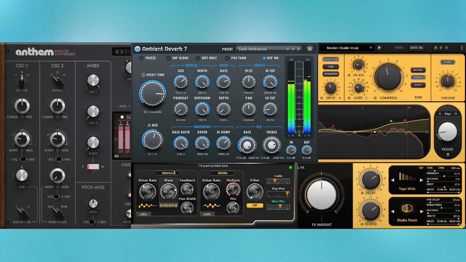Go to previous Ambient Reverb preset arrow
Screen dimensions: 466x262
293,49
